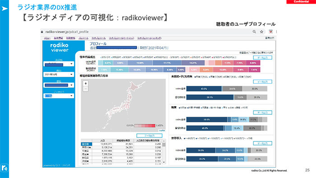Click the 期間「2021年04月」 text
316x178 pixels.
click(x=154, y=48)
